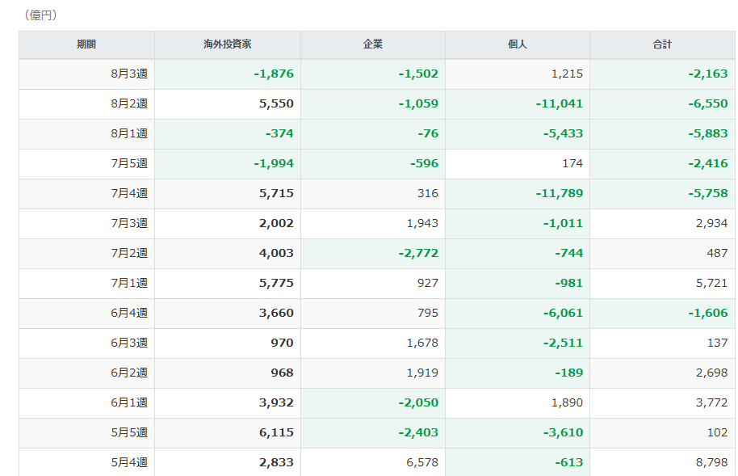Click the 6,115 value in 5月5週
Image resolution: width=738 pixels, height=476 pixels.
tap(276, 432)
